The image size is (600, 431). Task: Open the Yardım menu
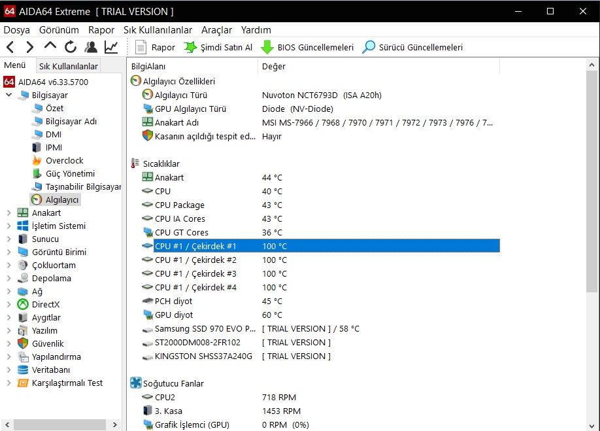click(256, 30)
